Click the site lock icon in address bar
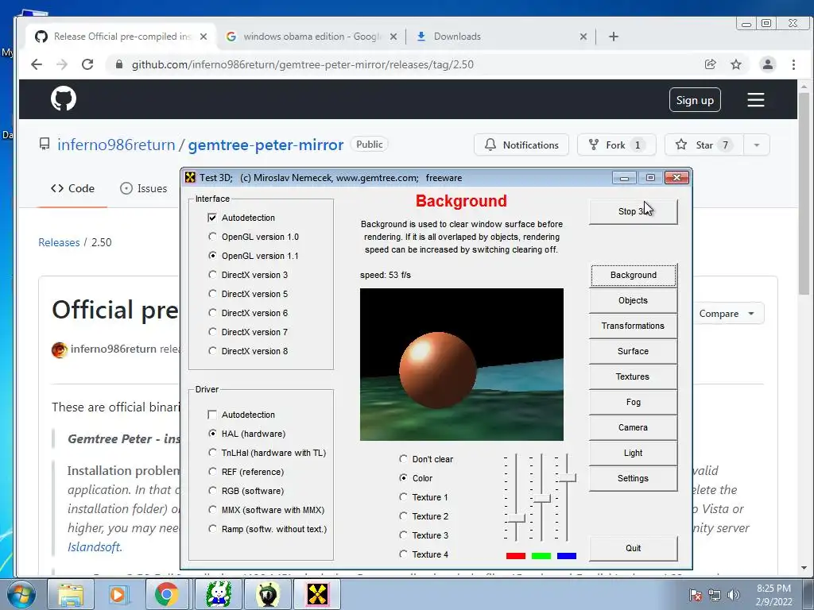This screenshot has width=814, height=610. coord(119,64)
